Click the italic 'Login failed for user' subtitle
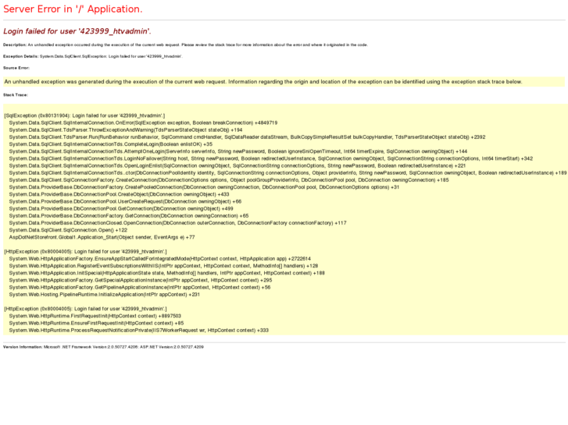 (x=77, y=31)
